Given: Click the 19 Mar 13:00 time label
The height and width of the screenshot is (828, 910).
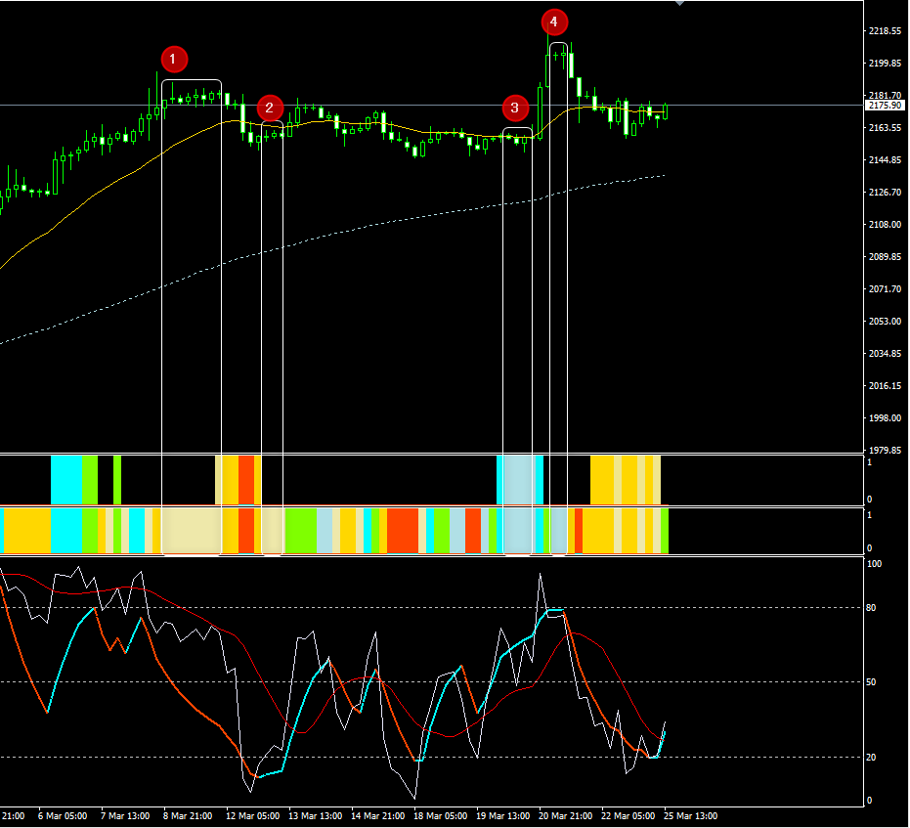Looking at the screenshot, I should (x=503, y=816).
